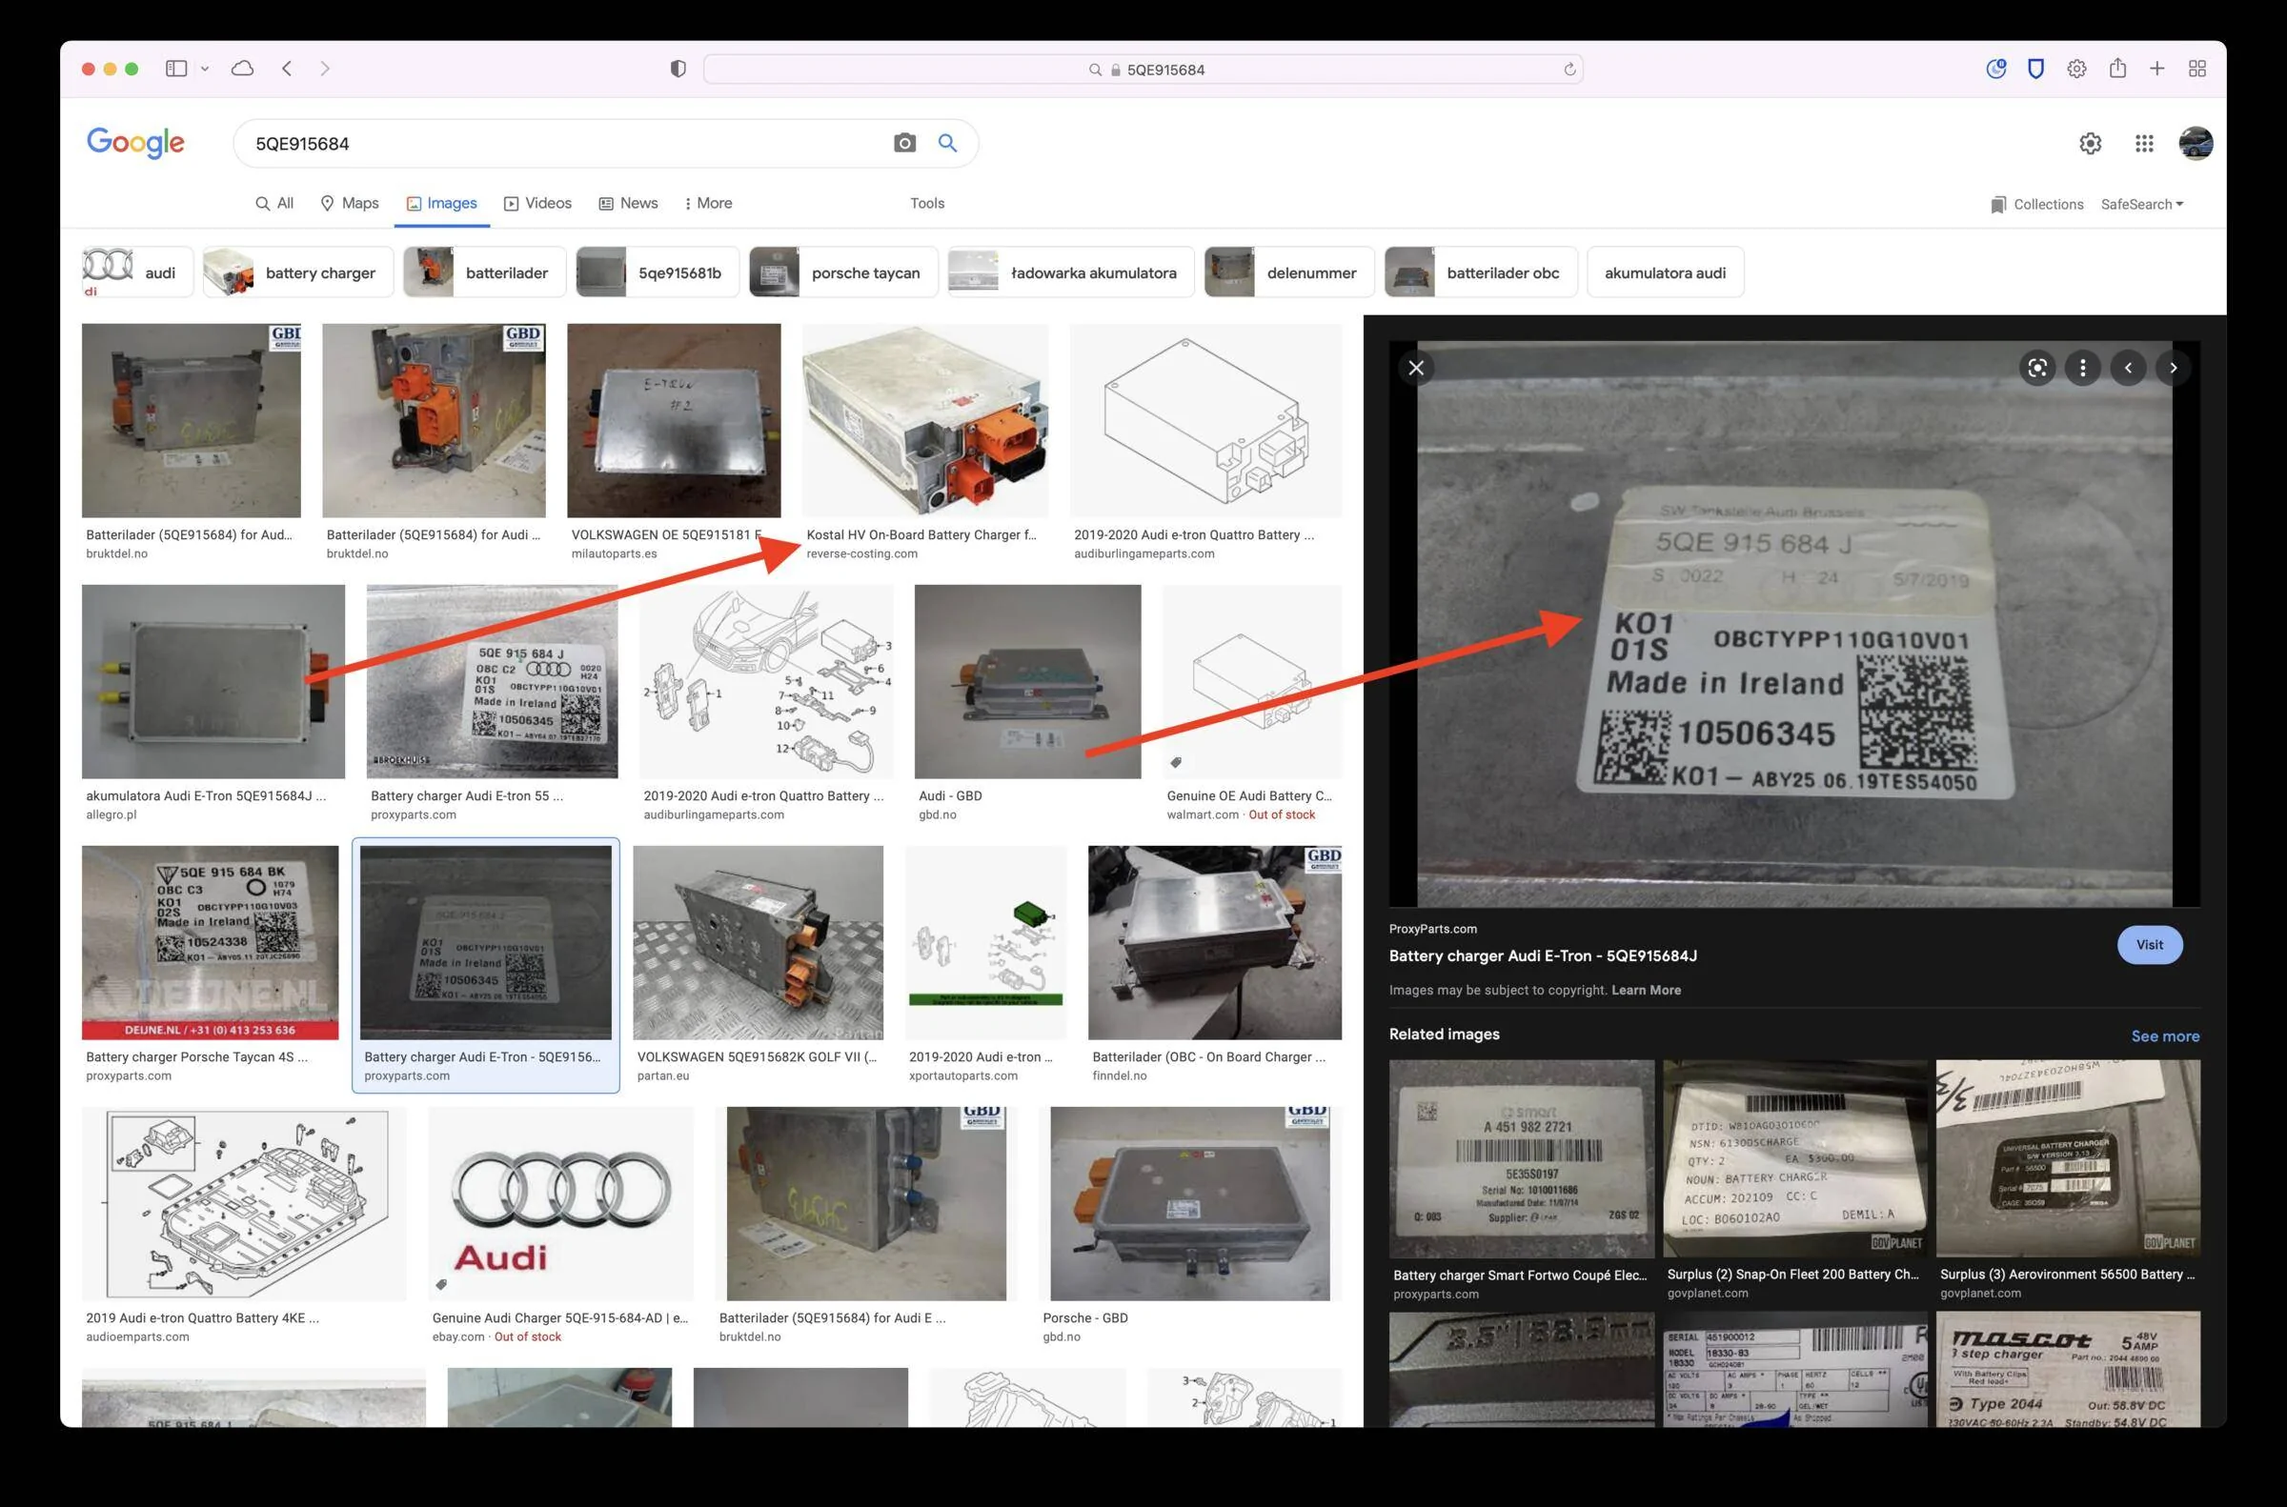Open the Aerovironment 56500 related image
This screenshot has width=2287, height=1507.
coord(2068,1158)
